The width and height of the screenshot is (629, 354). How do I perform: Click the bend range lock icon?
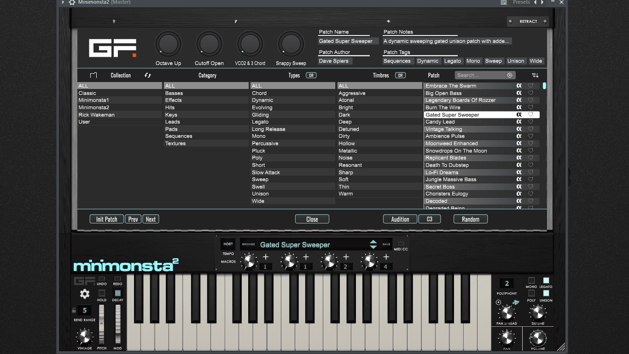coord(74,310)
